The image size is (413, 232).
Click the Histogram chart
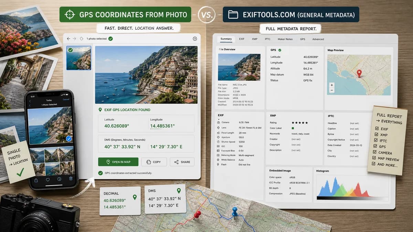point(353,188)
